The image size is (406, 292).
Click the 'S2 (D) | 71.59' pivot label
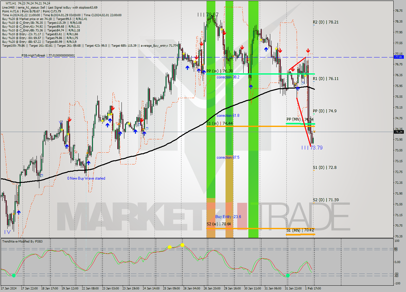coord(326,200)
